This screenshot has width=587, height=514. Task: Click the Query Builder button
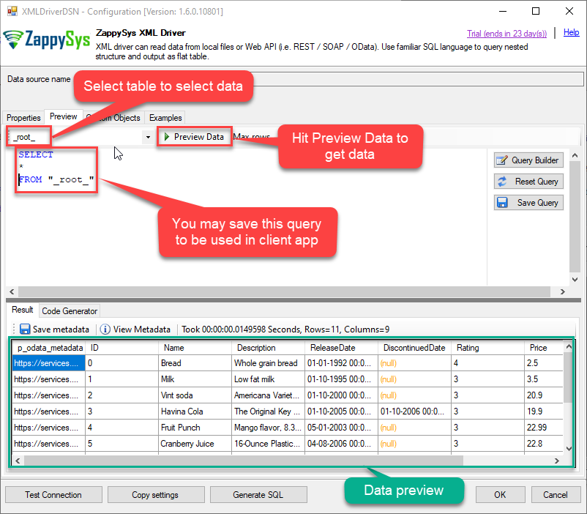(528, 160)
